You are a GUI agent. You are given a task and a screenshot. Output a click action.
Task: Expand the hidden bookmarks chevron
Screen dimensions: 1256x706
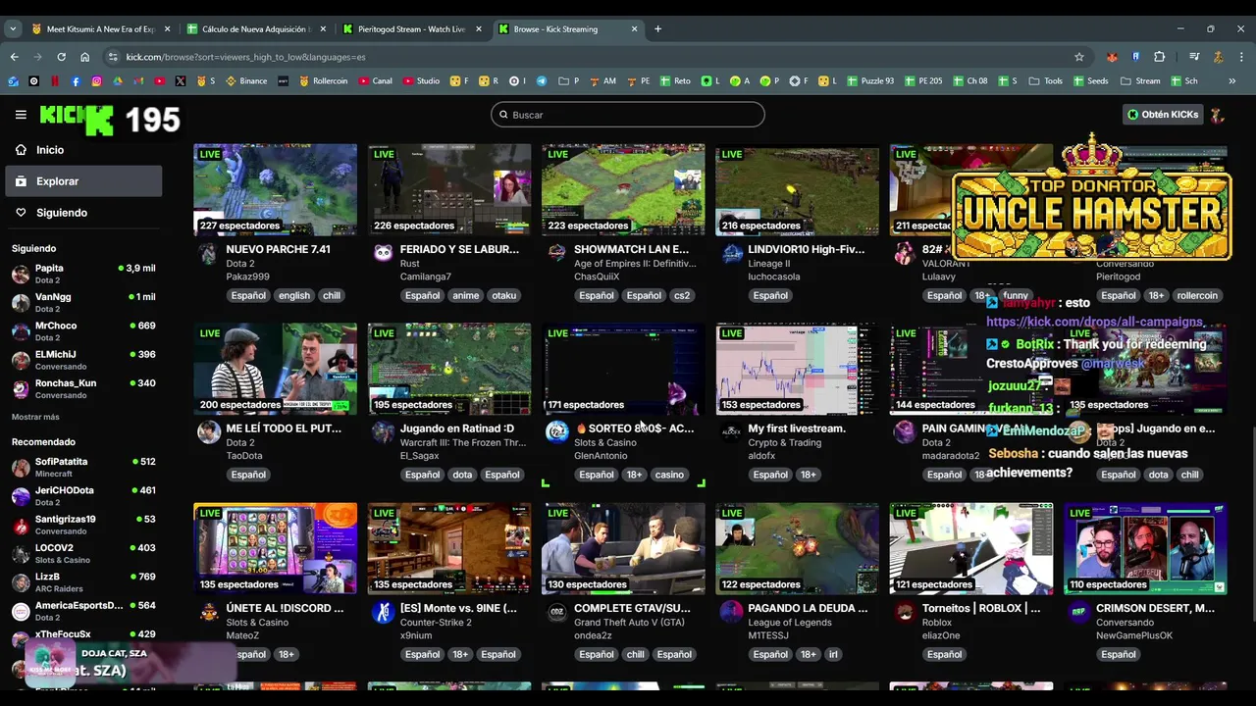point(1231,81)
